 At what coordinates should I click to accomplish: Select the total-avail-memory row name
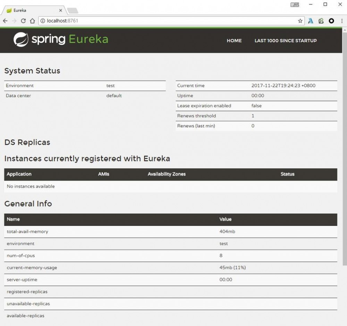click(x=27, y=231)
